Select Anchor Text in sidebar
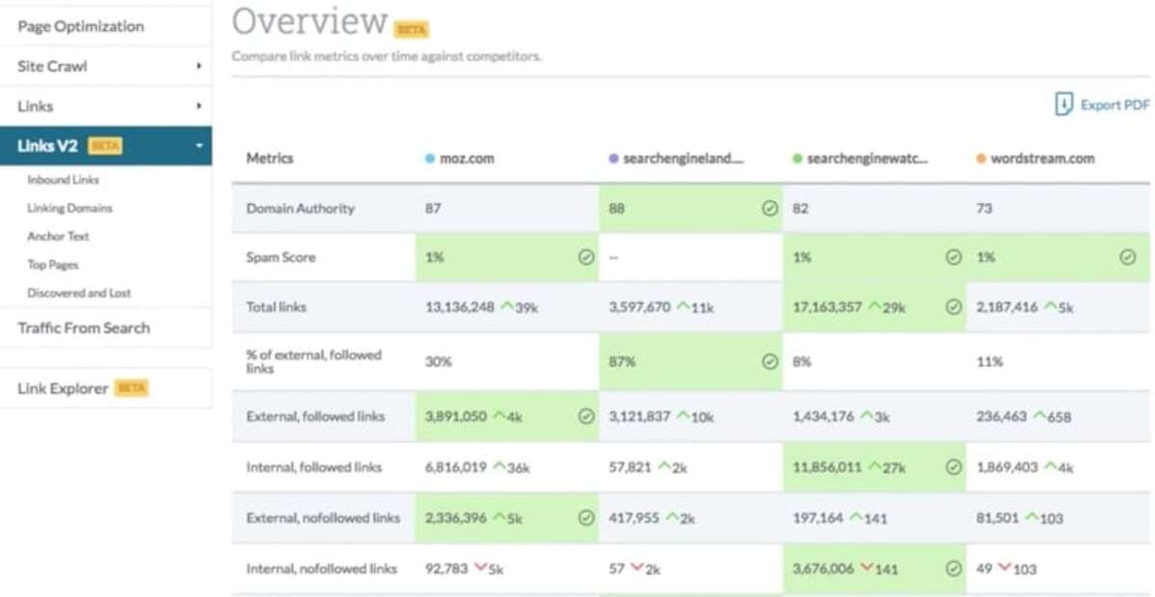Image resolution: width=1155 pixels, height=597 pixels. [x=58, y=236]
